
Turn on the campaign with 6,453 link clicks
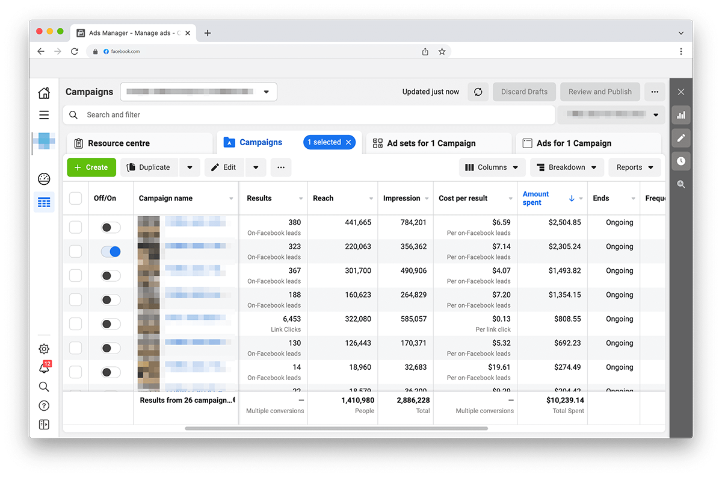point(111,323)
